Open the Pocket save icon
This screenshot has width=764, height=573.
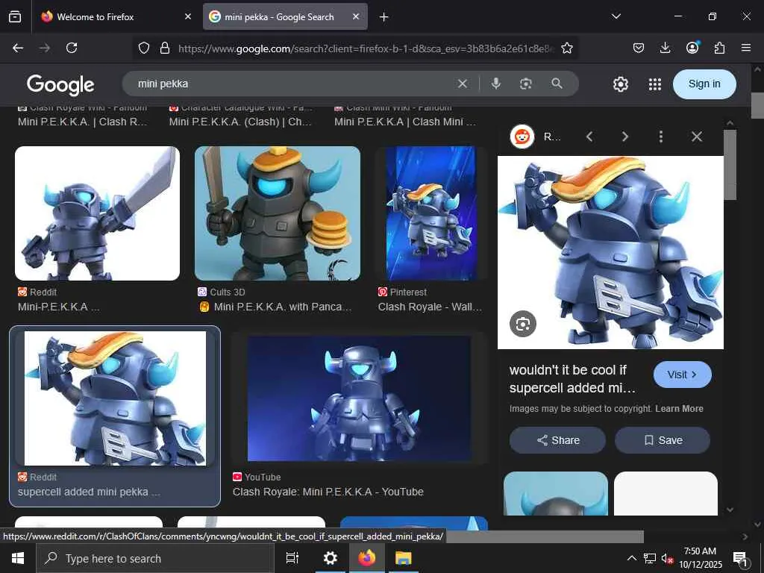(639, 48)
